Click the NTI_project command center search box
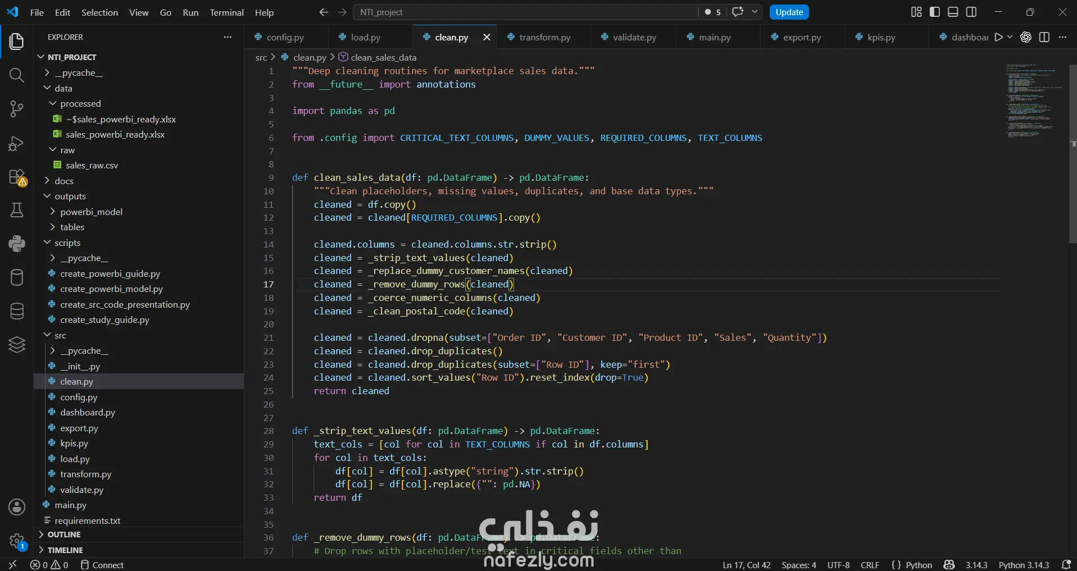Viewport: 1077px width, 571px height. point(525,12)
